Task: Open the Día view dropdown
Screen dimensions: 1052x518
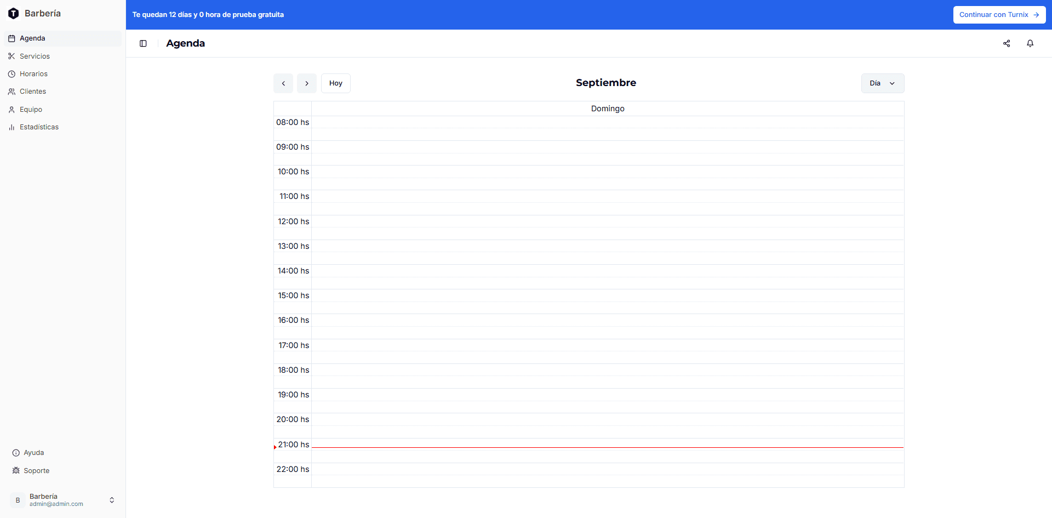Action: (x=882, y=83)
